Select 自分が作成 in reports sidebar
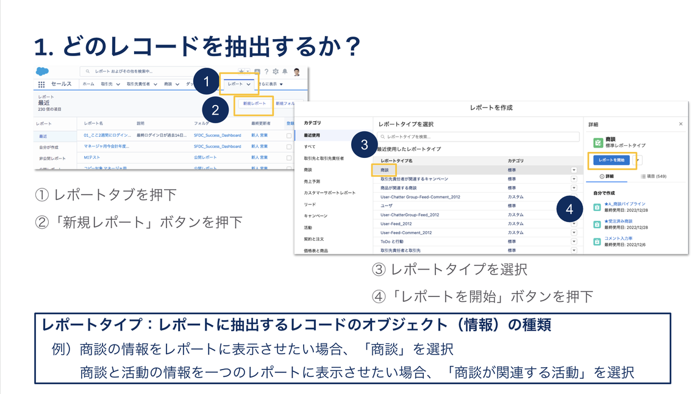Screen dimensions: 700x394 pos(49,148)
